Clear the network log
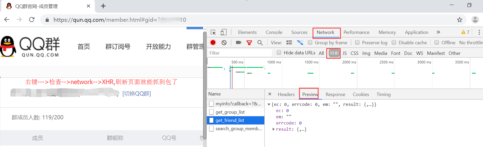 click(224, 42)
